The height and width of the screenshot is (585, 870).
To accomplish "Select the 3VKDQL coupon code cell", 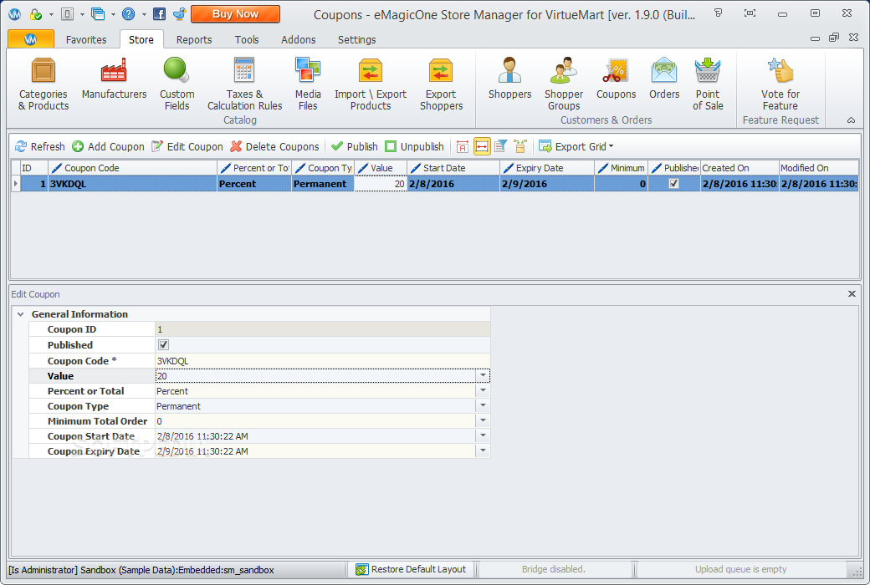I will tap(132, 184).
